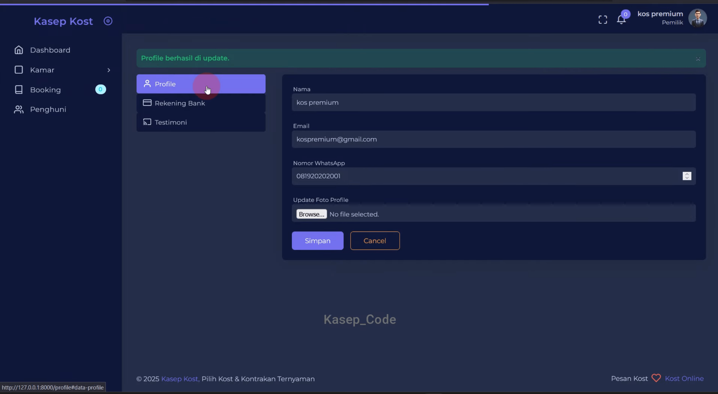Click the Rekening Bank card icon
Image resolution: width=718 pixels, height=394 pixels.
tap(147, 103)
